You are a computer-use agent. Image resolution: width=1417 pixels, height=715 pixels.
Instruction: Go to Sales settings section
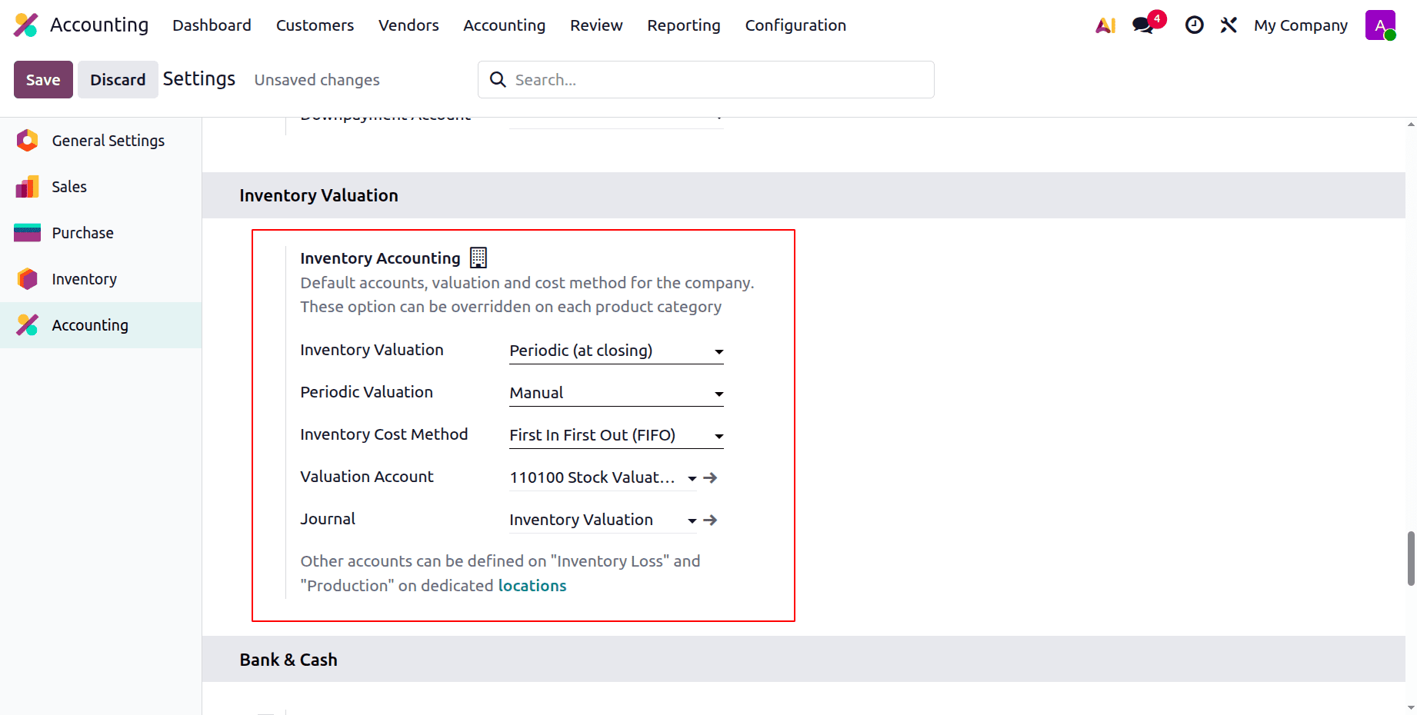tap(101, 187)
